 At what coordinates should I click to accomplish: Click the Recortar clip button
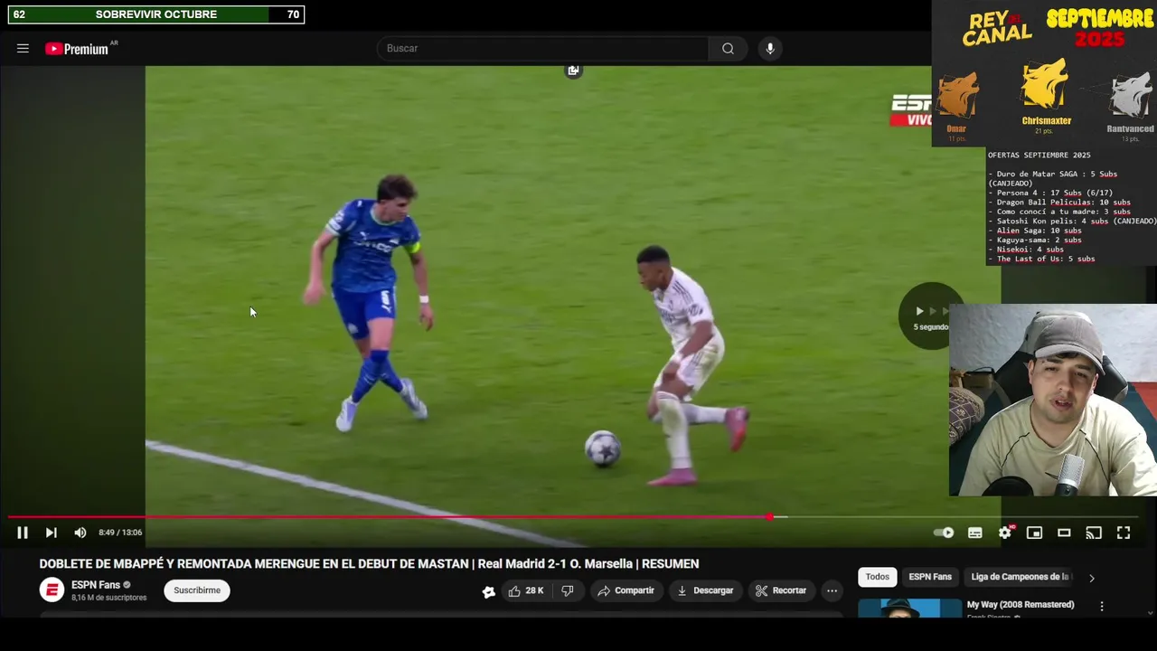(x=781, y=590)
